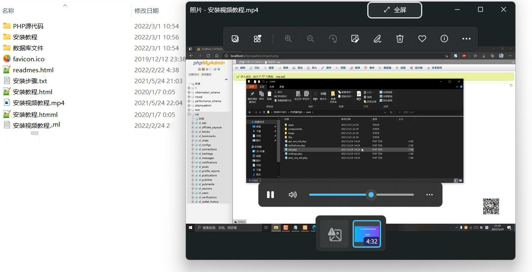
Task: Rotate the image
Action: (333, 39)
